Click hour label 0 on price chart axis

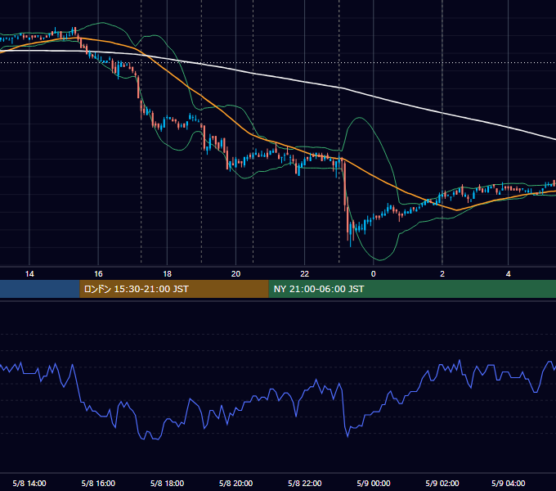(374, 273)
